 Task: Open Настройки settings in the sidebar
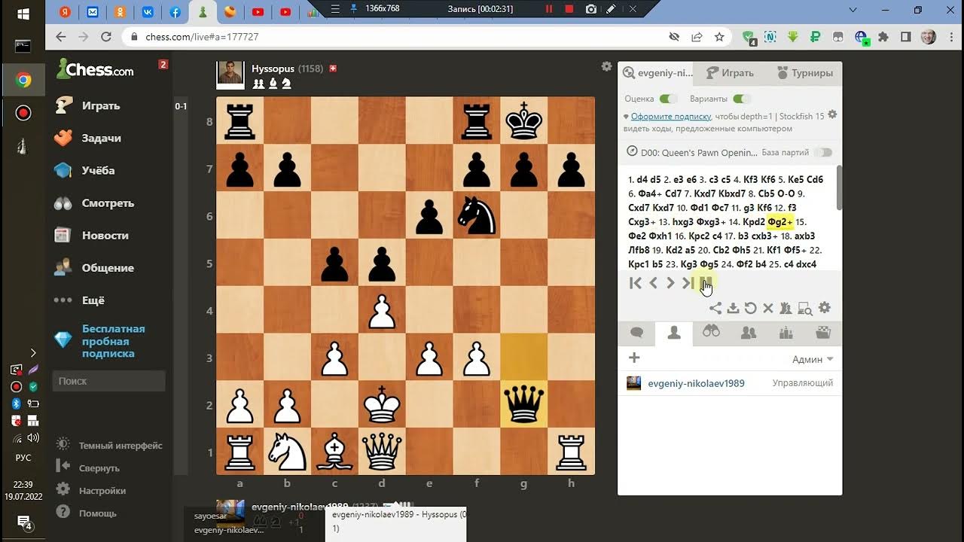pos(102,491)
